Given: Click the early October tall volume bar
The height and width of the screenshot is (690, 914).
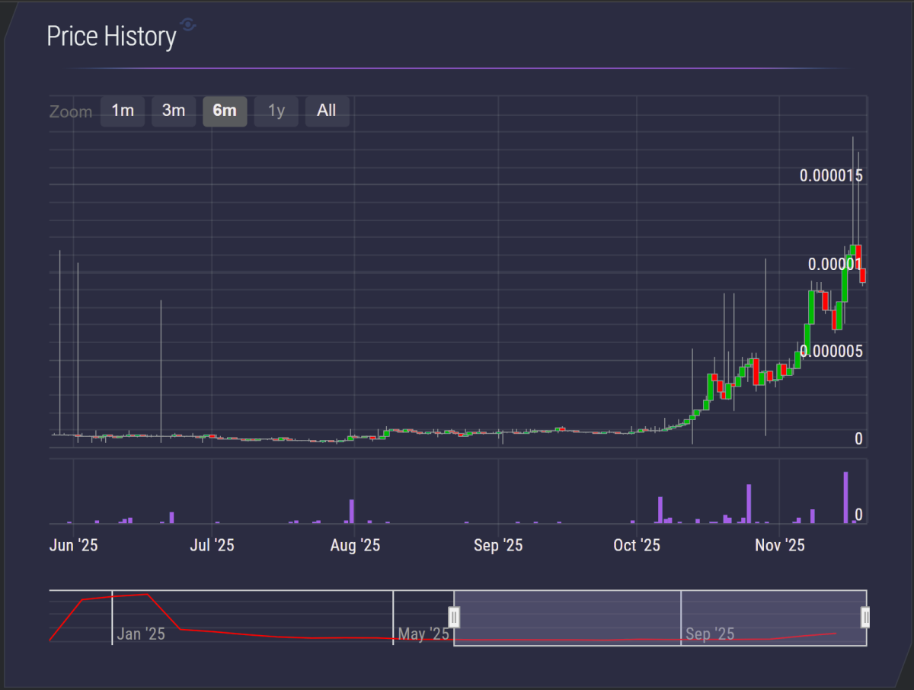Looking at the screenshot, I should tap(660, 509).
